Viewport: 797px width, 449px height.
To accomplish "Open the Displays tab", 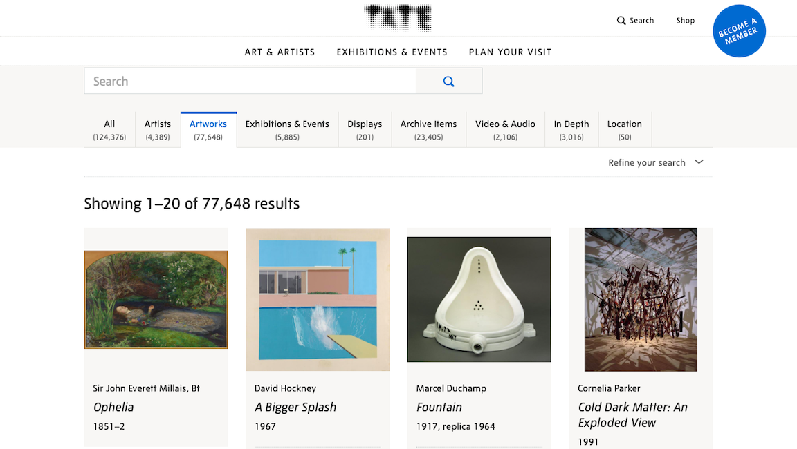I will [x=365, y=130].
